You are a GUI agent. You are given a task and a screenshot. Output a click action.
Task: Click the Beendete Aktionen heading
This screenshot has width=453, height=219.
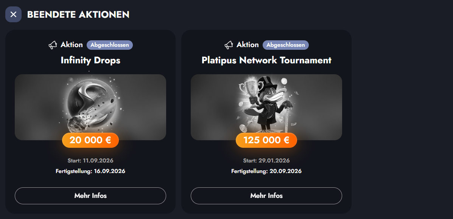pos(78,14)
